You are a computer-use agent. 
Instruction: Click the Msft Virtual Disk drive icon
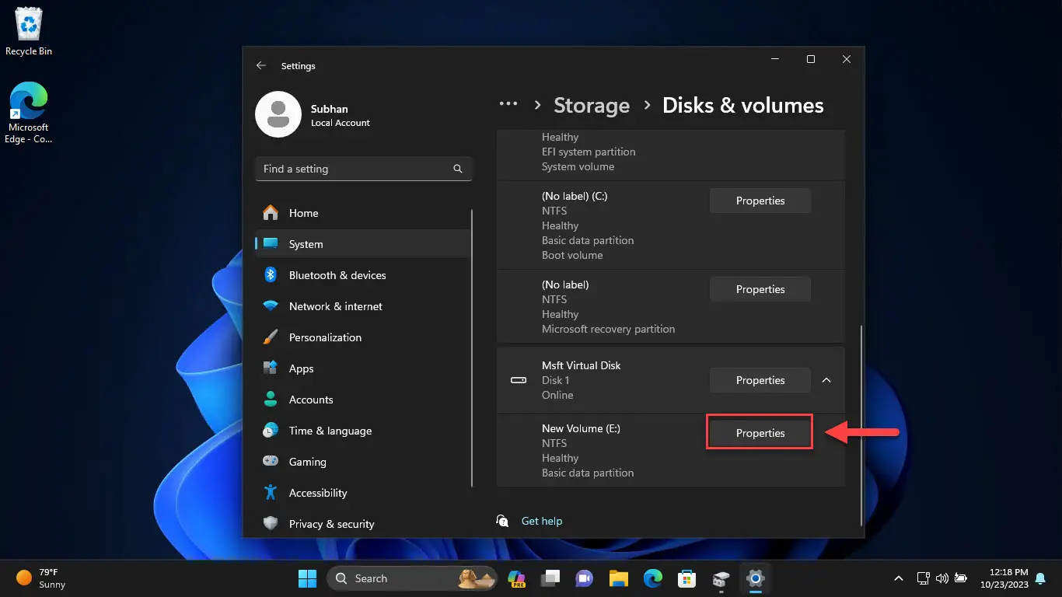(518, 380)
